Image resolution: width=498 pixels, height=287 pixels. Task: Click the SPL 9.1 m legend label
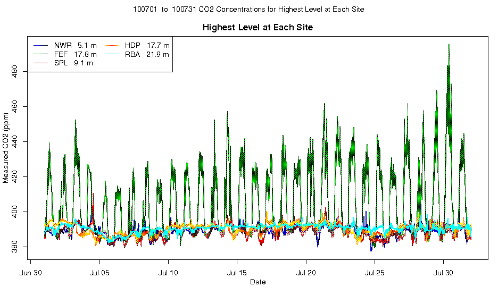tap(73, 63)
